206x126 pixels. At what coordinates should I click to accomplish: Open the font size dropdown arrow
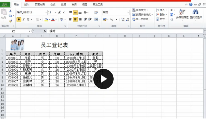tap(56, 12)
